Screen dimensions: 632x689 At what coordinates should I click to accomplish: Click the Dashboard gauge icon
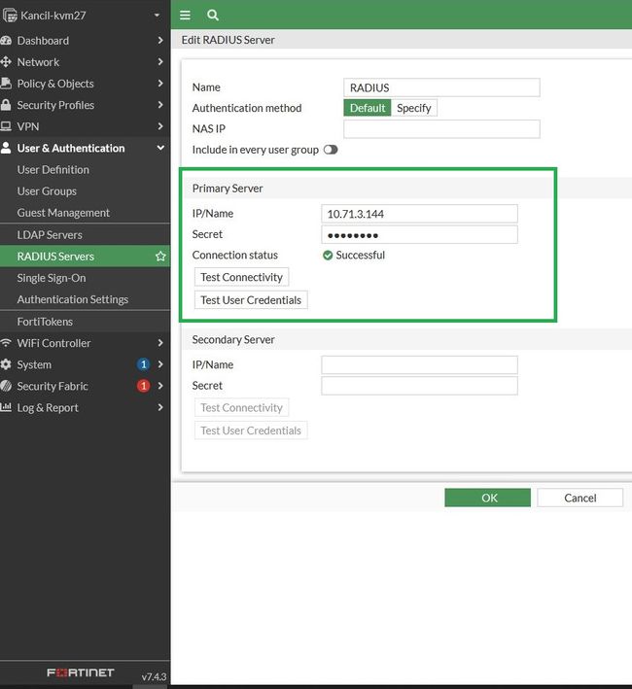coord(7,41)
